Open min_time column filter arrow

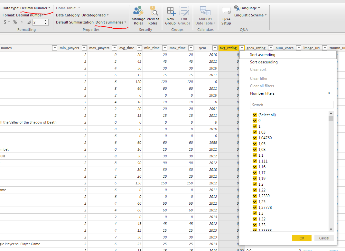click(x=164, y=48)
